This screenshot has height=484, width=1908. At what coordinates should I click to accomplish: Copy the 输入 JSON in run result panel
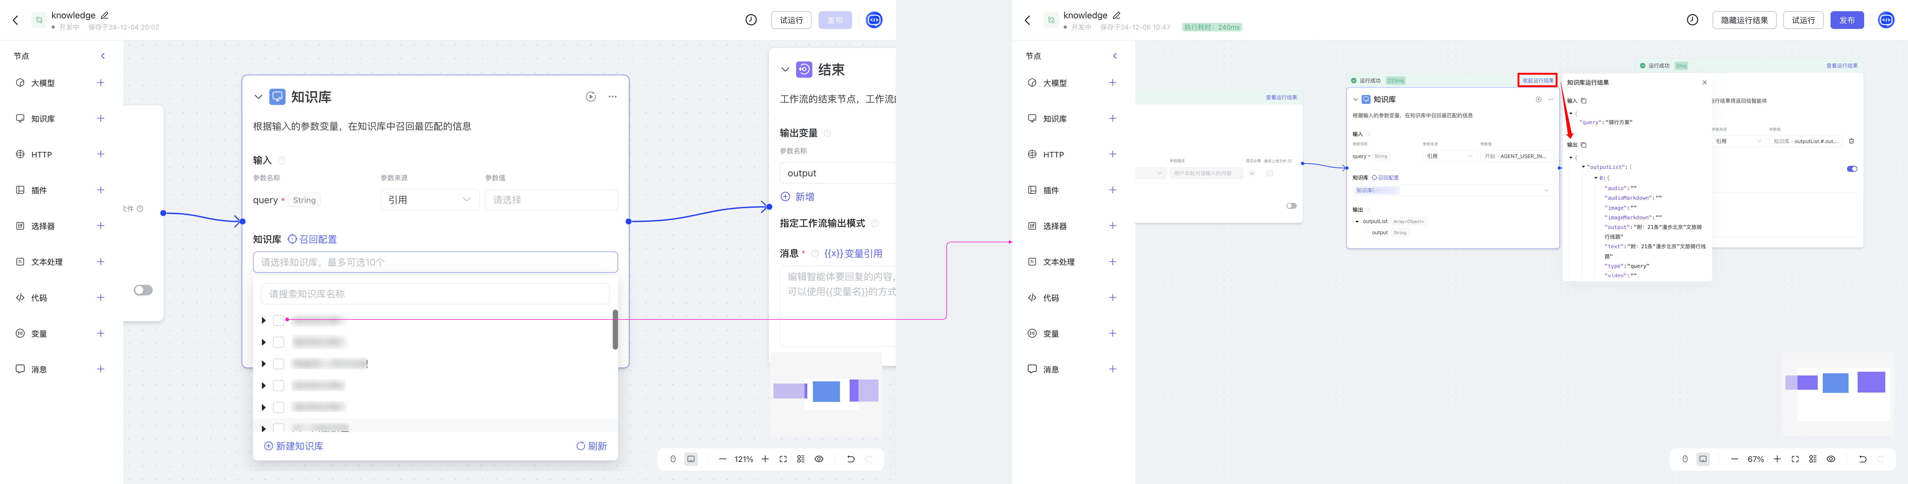(1584, 101)
